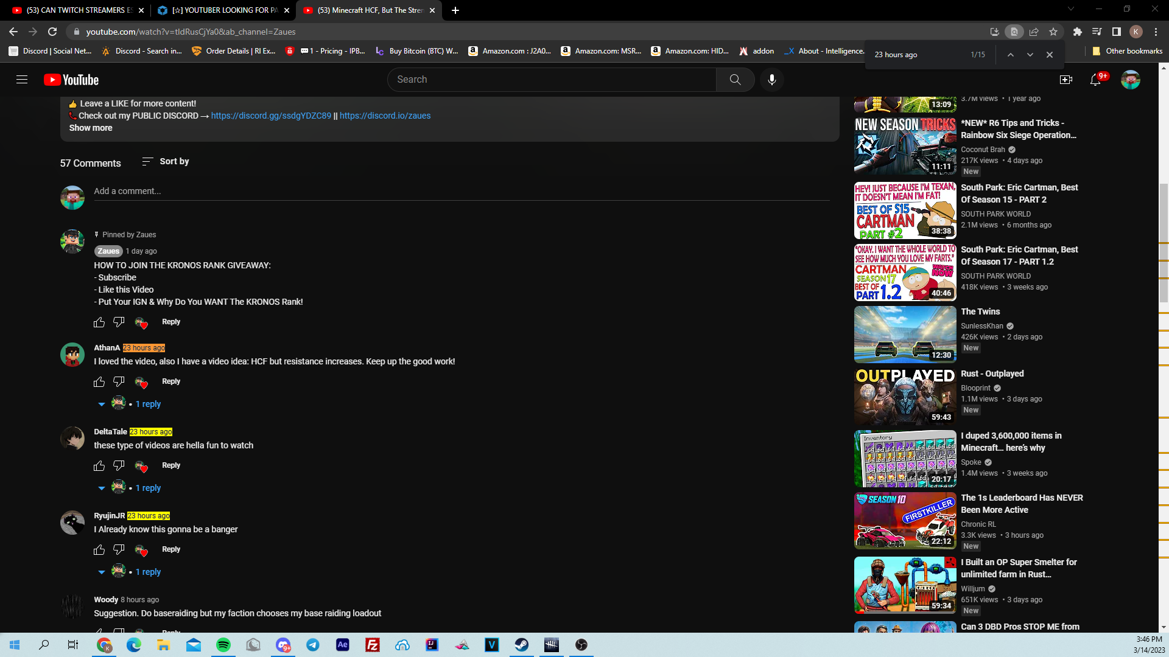Open Spotify from the taskbar
The width and height of the screenshot is (1169, 657).
[223, 645]
